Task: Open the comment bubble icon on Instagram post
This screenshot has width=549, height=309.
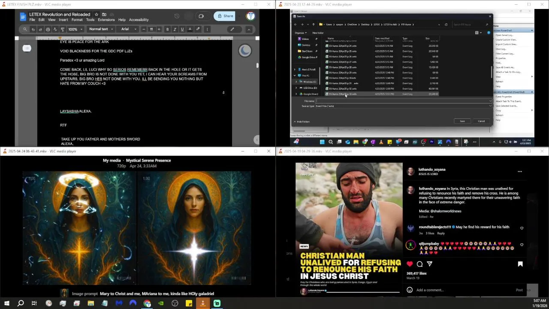Action: 420,264
